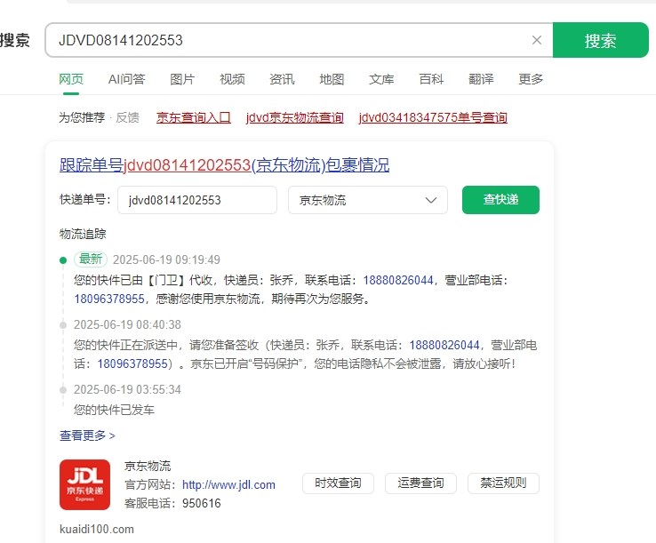Click phone 18096378955 in the 08:40:38 entry
The width and height of the screenshot is (656, 543).
(x=132, y=363)
